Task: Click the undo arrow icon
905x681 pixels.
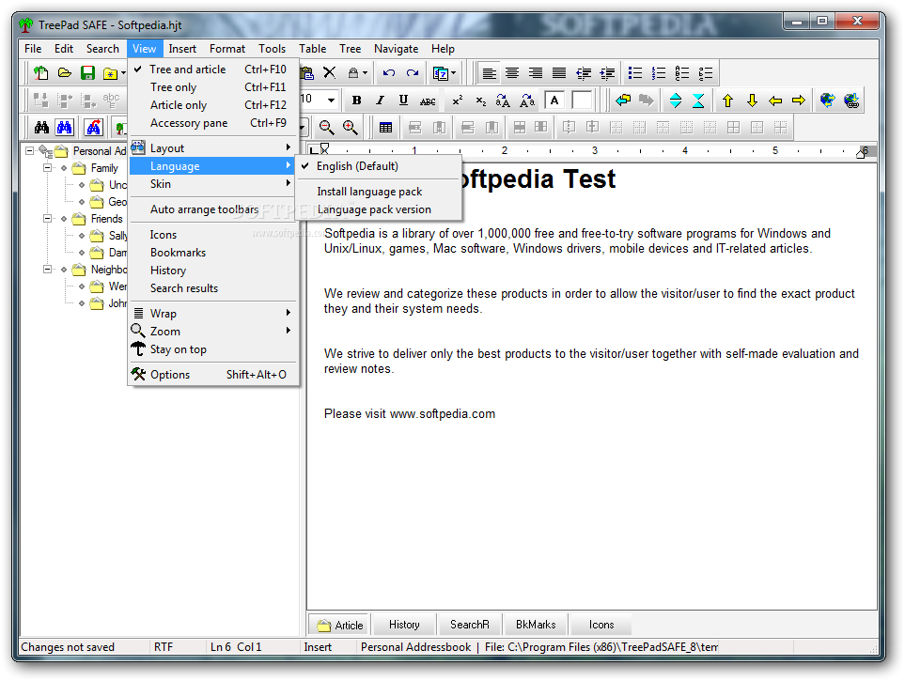Action: (x=389, y=72)
